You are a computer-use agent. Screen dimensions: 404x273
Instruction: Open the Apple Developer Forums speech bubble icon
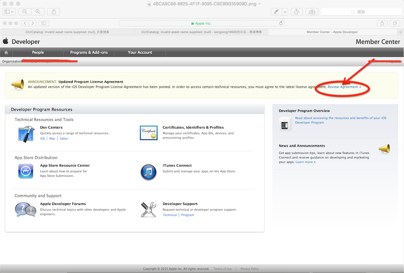(26, 210)
